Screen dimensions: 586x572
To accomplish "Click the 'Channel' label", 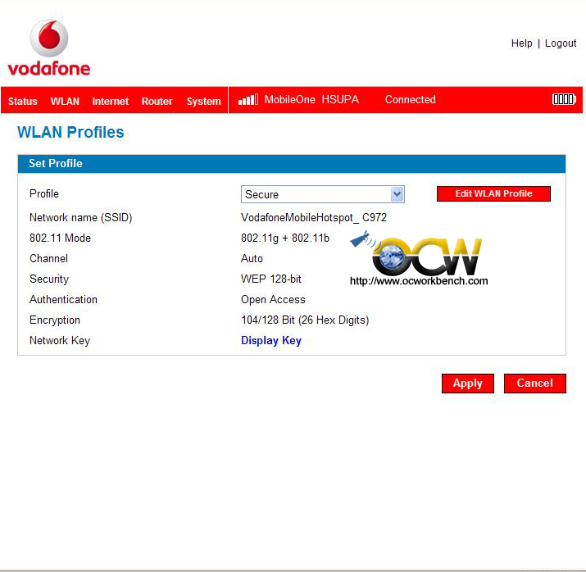I will pos(48,258).
